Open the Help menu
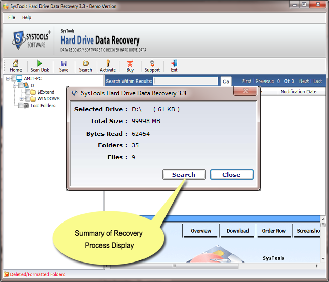 pyautogui.click(x=27, y=17)
